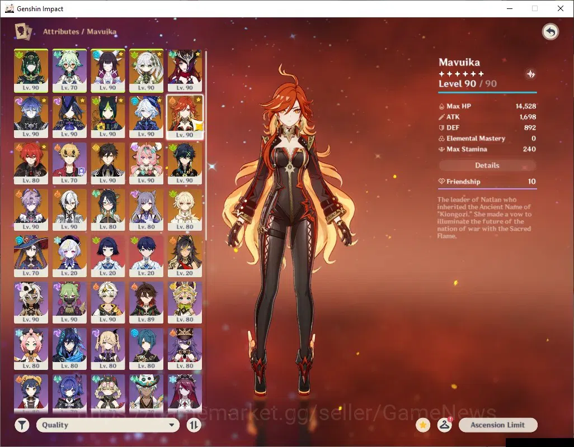Select the glasses-wearing Anemo Lv. 80 character
This screenshot has height=447, width=574.
click(108, 210)
